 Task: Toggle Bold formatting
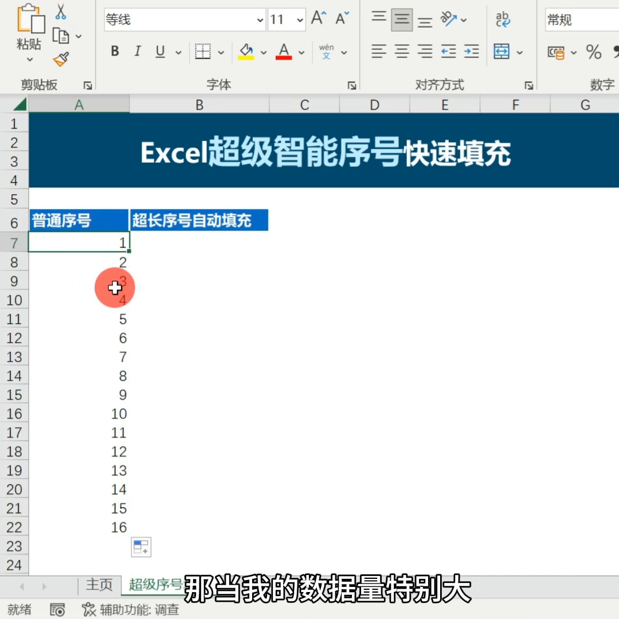coord(115,52)
